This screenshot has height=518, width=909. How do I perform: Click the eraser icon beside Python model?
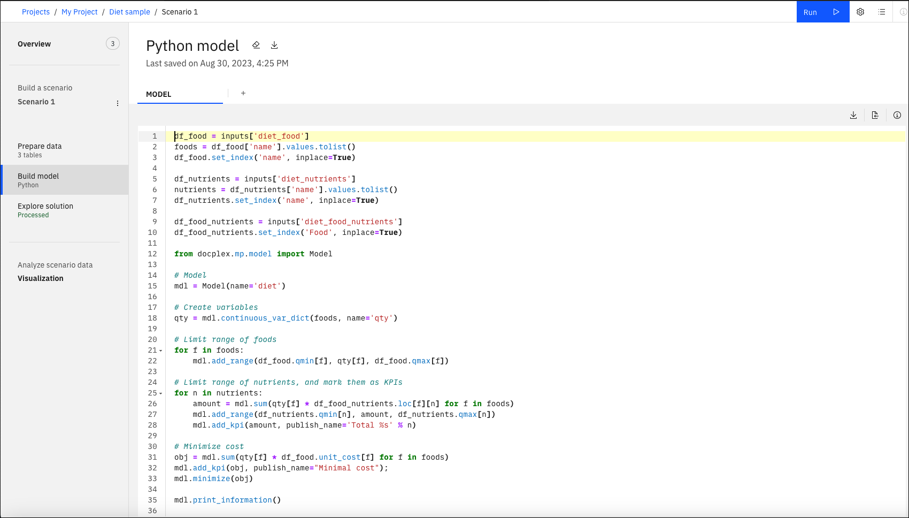tap(256, 45)
